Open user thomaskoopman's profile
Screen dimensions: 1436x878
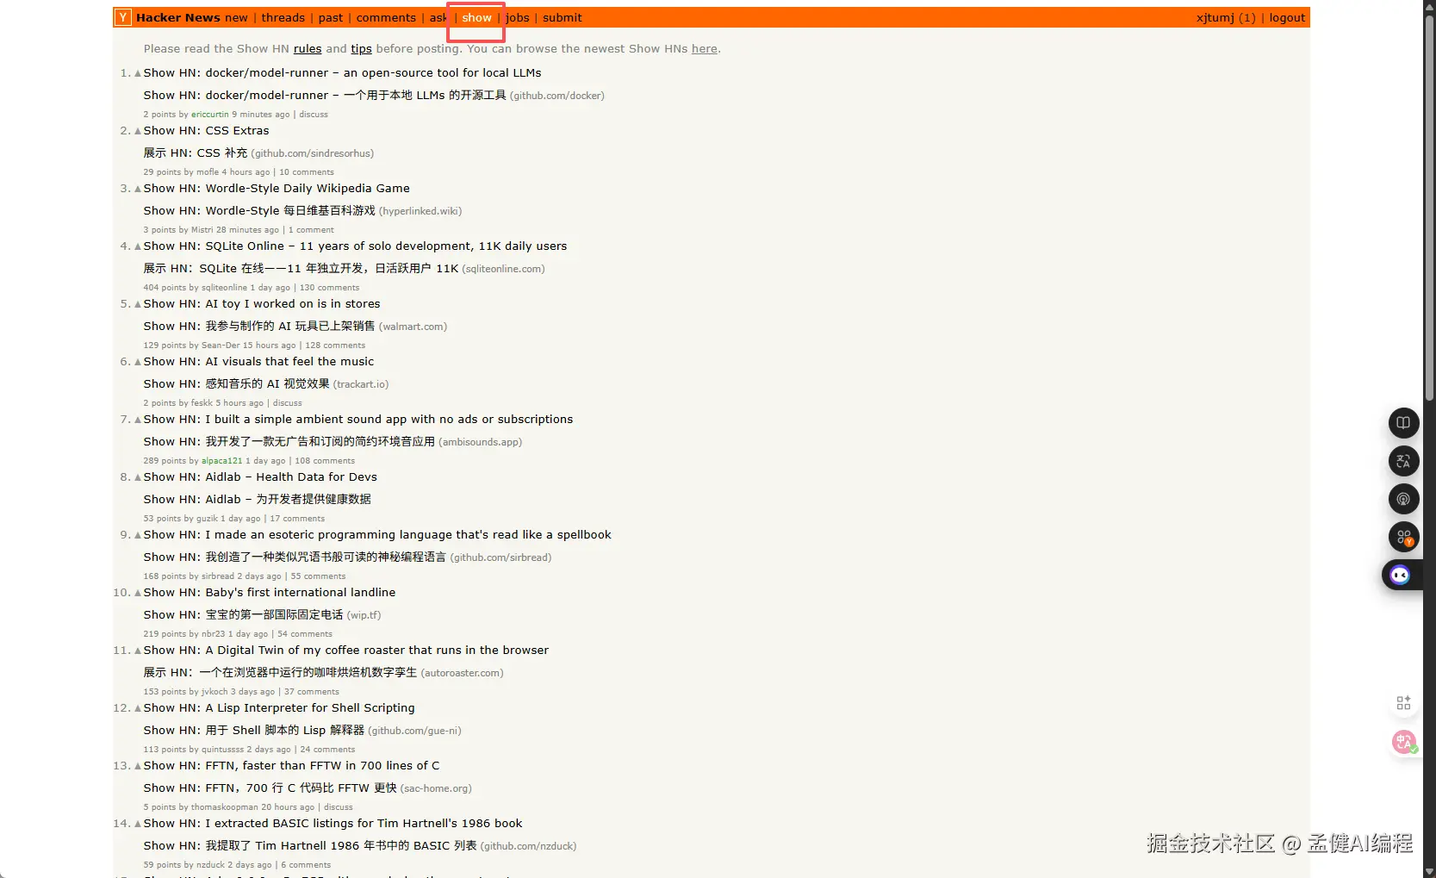pos(225,807)
